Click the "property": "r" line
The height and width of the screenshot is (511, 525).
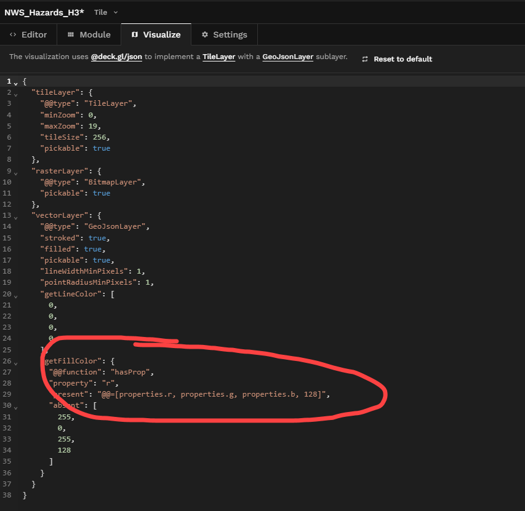coord(84,383)
